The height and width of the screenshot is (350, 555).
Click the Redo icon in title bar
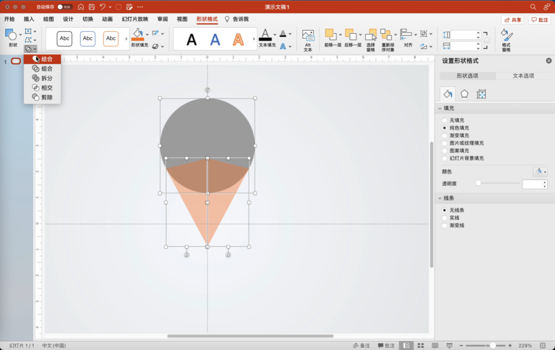pyautogui.click(x=119, y=7)
